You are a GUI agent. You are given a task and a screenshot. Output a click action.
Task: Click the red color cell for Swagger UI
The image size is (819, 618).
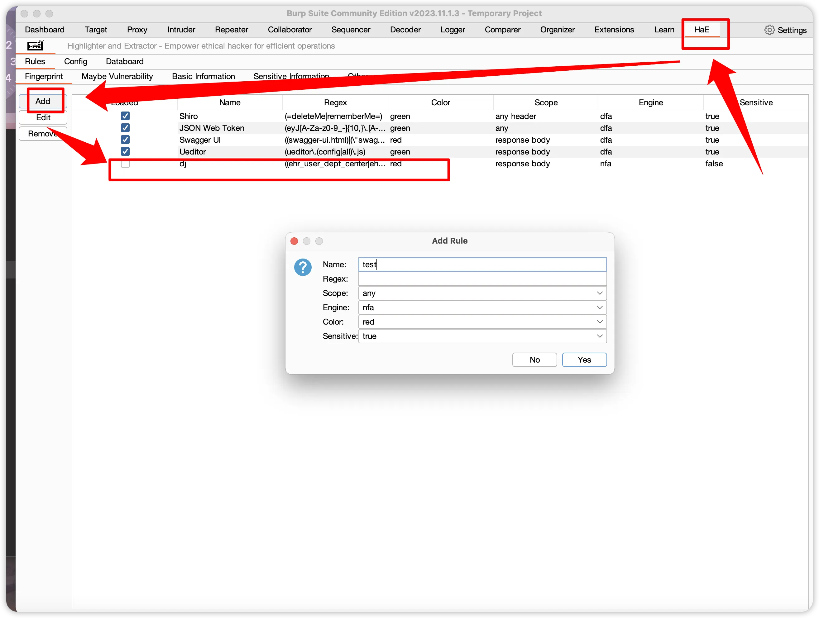click(440, 140)
